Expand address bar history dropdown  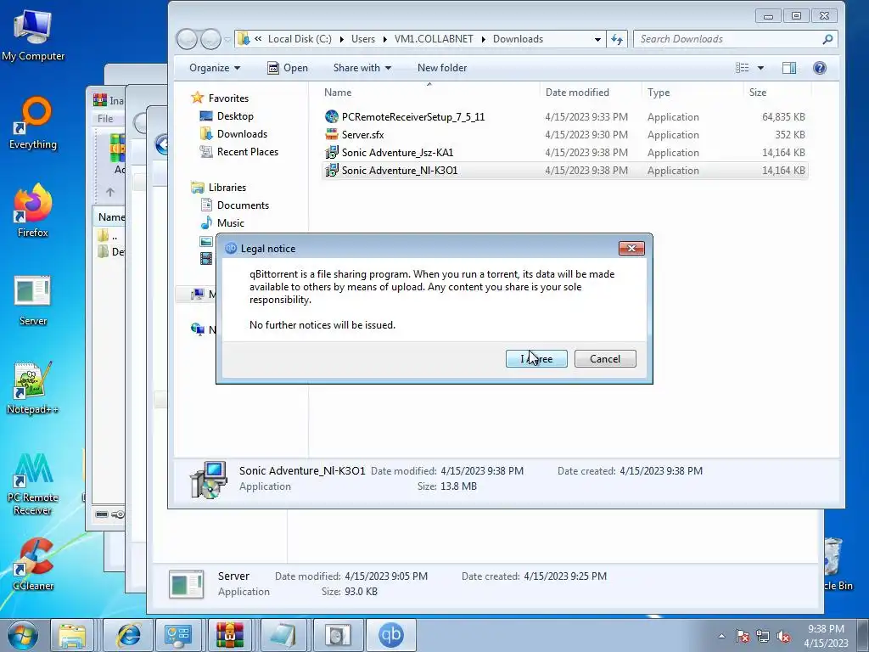tap(597, 39)
